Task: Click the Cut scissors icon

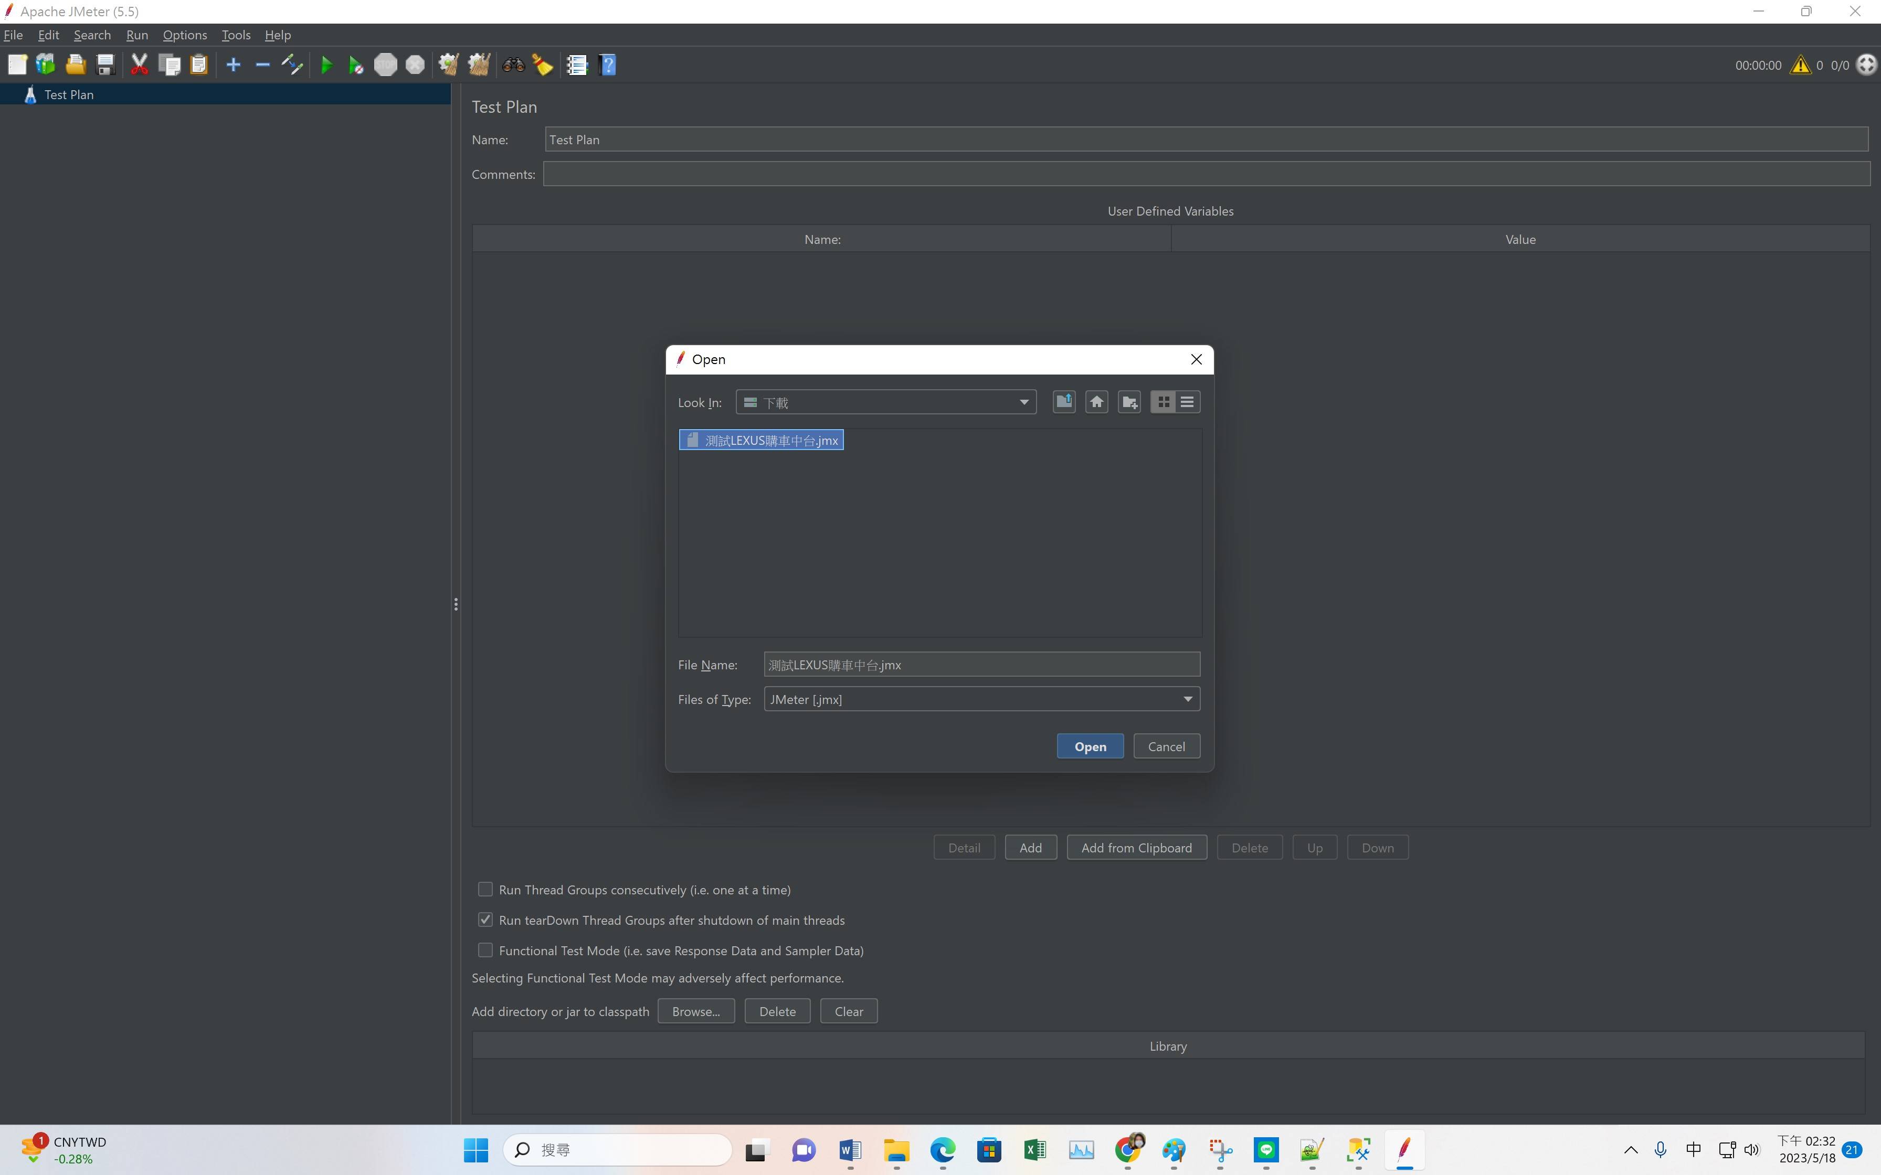Action: (139, 65)
